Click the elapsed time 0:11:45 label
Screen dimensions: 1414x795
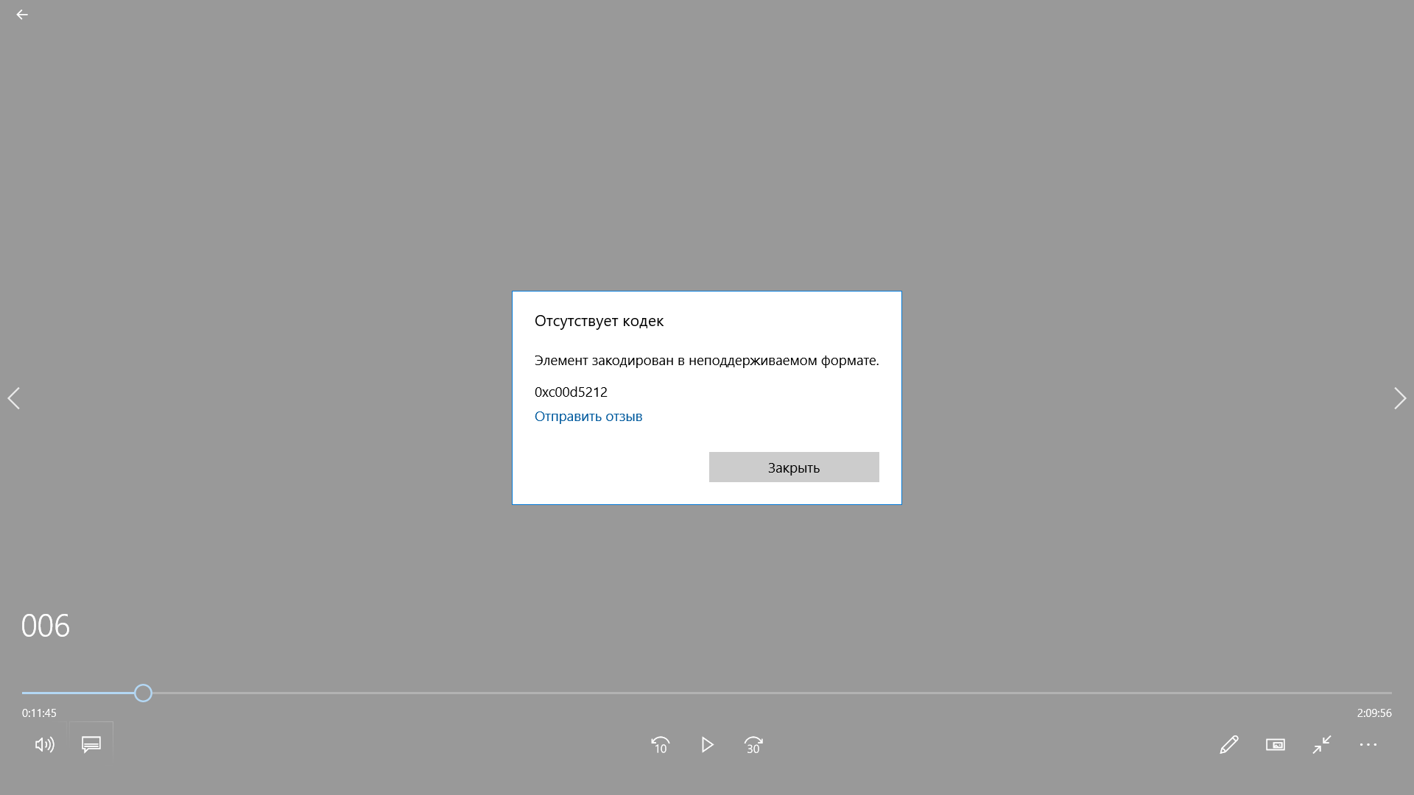coord(39,713)
